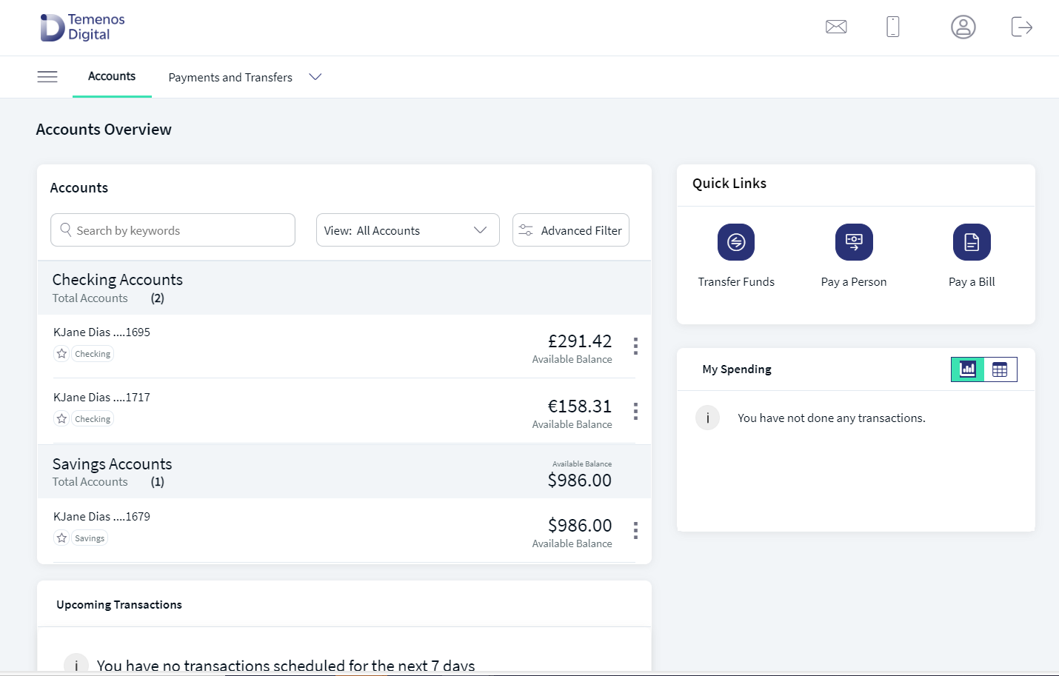Open options menu for account 1679
Viewport: 1059px width, 676px height.
tap(635, 530)
